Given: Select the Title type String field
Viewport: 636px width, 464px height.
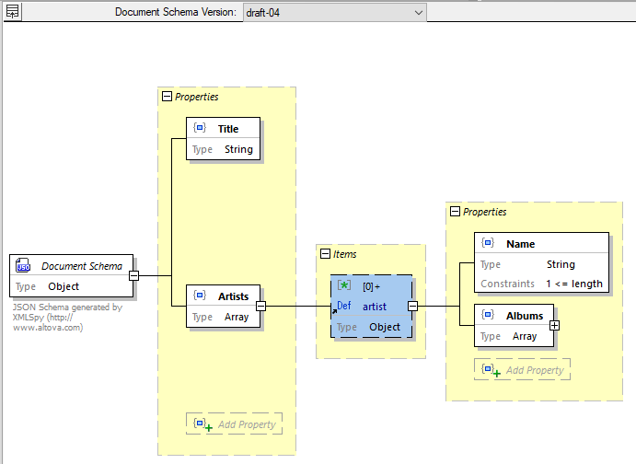Looking at the screenshot, I should tap(238, 149).
